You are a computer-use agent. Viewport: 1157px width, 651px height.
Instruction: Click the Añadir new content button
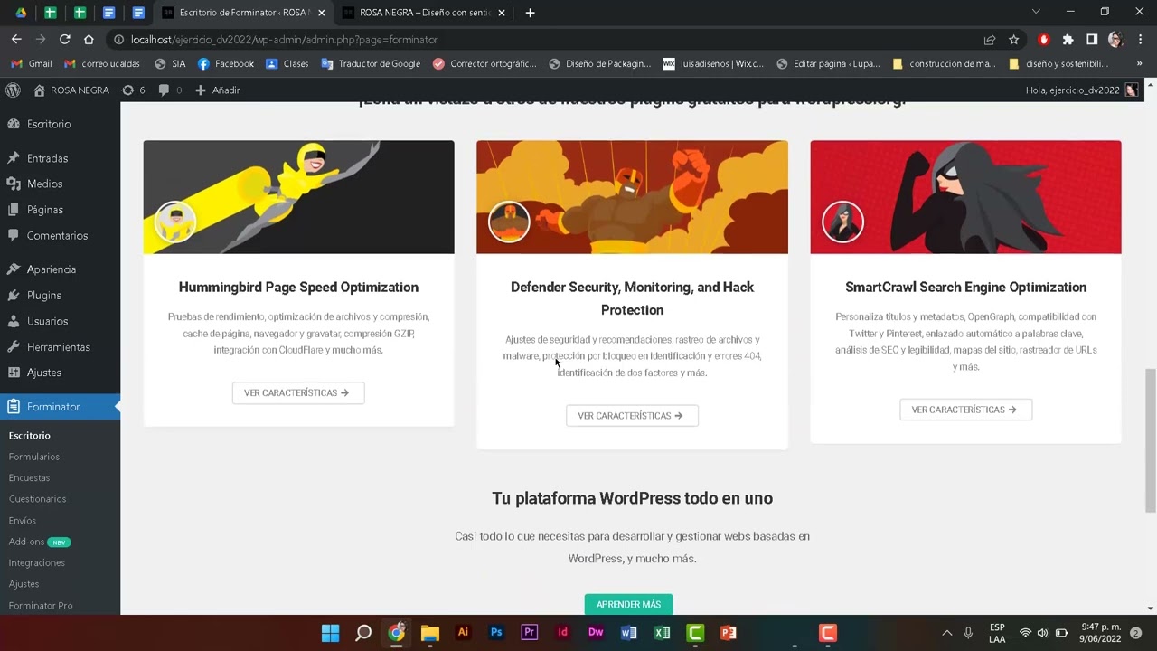click(x=218, y=90)
